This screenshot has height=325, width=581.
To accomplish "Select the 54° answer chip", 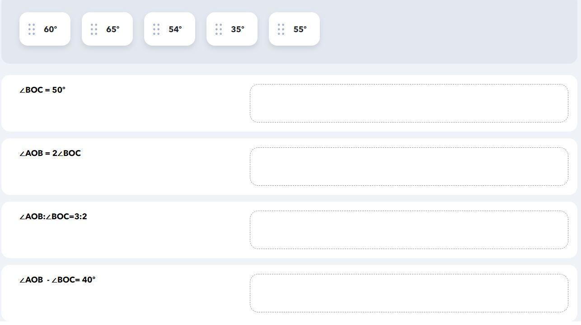I will 169,29.
